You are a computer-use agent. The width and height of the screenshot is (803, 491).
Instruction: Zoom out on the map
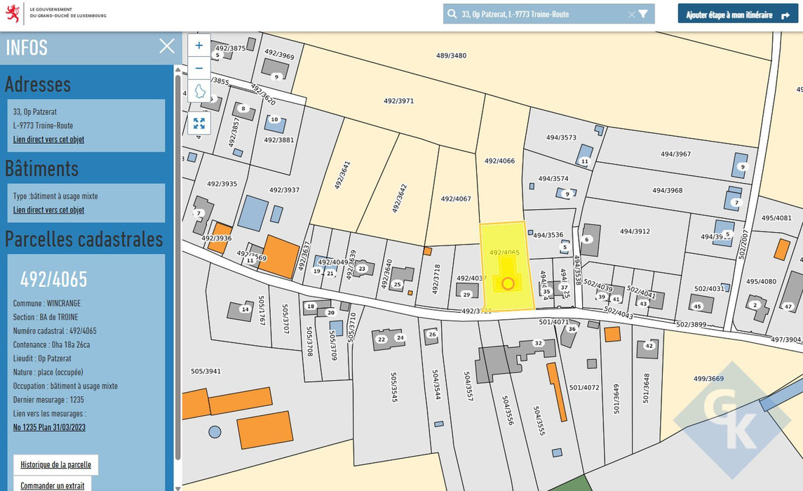click(x=199, y=68)
